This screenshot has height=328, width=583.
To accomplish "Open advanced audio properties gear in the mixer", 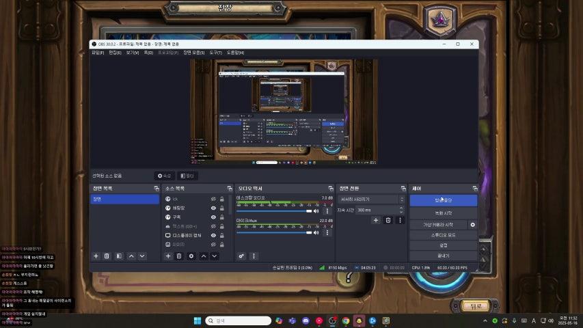I will click(241, 256).
